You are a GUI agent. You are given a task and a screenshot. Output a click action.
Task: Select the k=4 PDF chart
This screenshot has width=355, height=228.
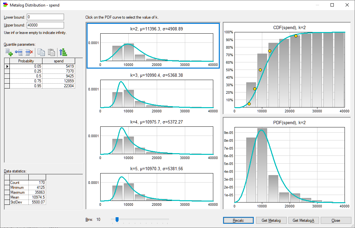(153, 139)
